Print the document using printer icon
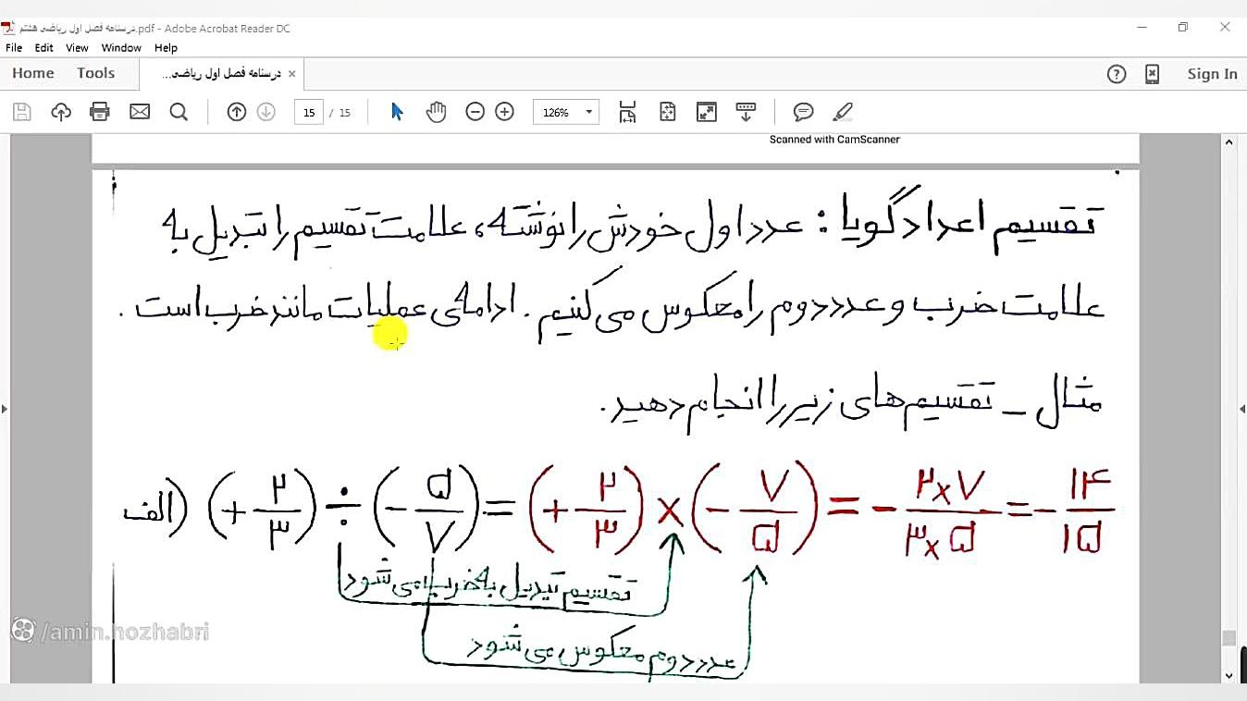This screenshot has height=701, width=1247. pyautogui.click(x=100, y=112)
